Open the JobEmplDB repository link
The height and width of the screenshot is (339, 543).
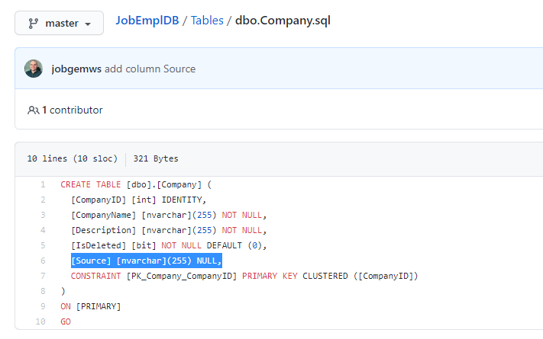tap(147, 21)
